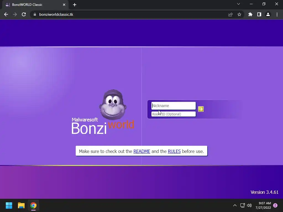Open the Chrome profile avatar
This screenshot has height=212, width=283.
tap(268, 14)
